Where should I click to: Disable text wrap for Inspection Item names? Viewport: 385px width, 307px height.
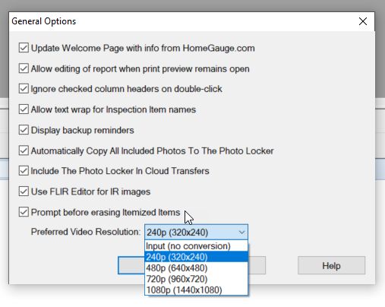coord(24,109)
